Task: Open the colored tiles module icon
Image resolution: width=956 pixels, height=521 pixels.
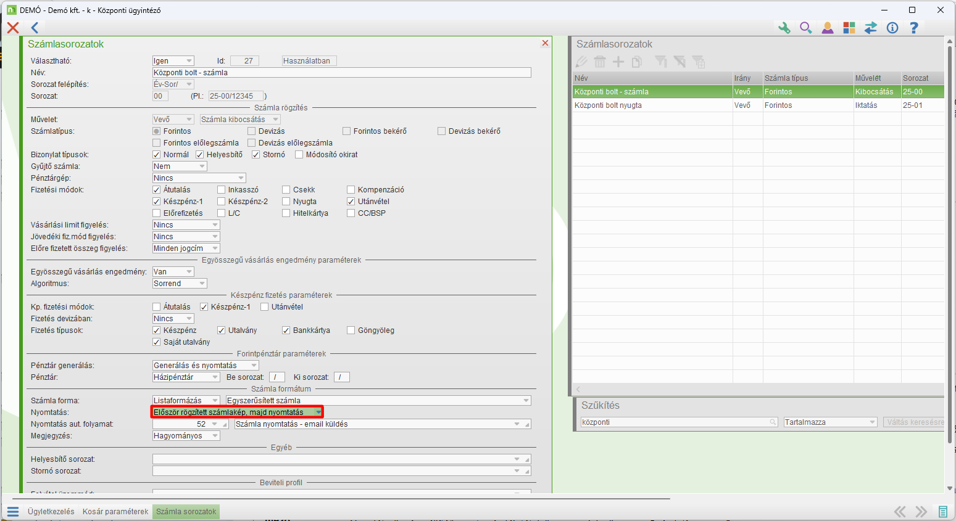Action: [x=849, y=28]
